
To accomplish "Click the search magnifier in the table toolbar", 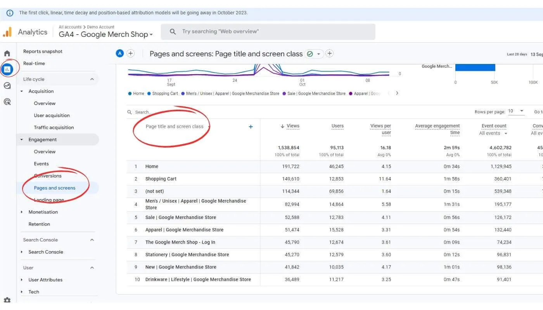I will (x=129, y=112).
